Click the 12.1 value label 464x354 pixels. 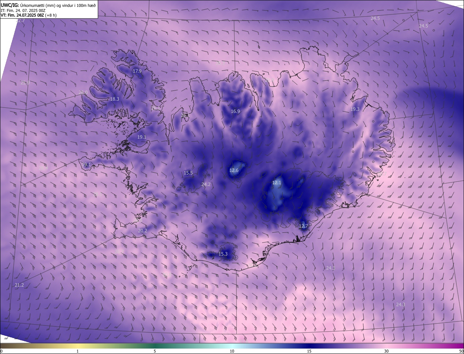coord(277,183)
